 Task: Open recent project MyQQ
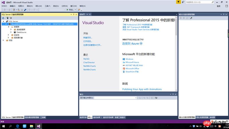(x=86, y=59)
